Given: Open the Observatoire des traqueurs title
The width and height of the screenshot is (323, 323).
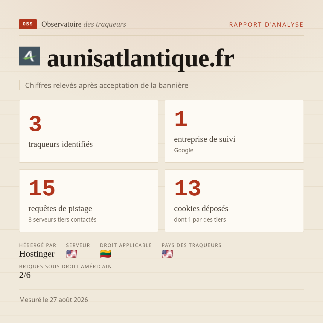Looking at the screenshot, I should (84, 24).
